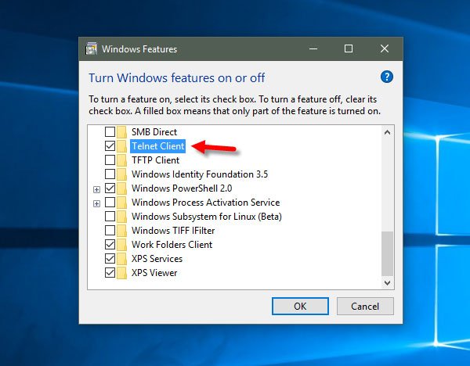Disable the XPS Services checkbox

click(x=110, y=259)
